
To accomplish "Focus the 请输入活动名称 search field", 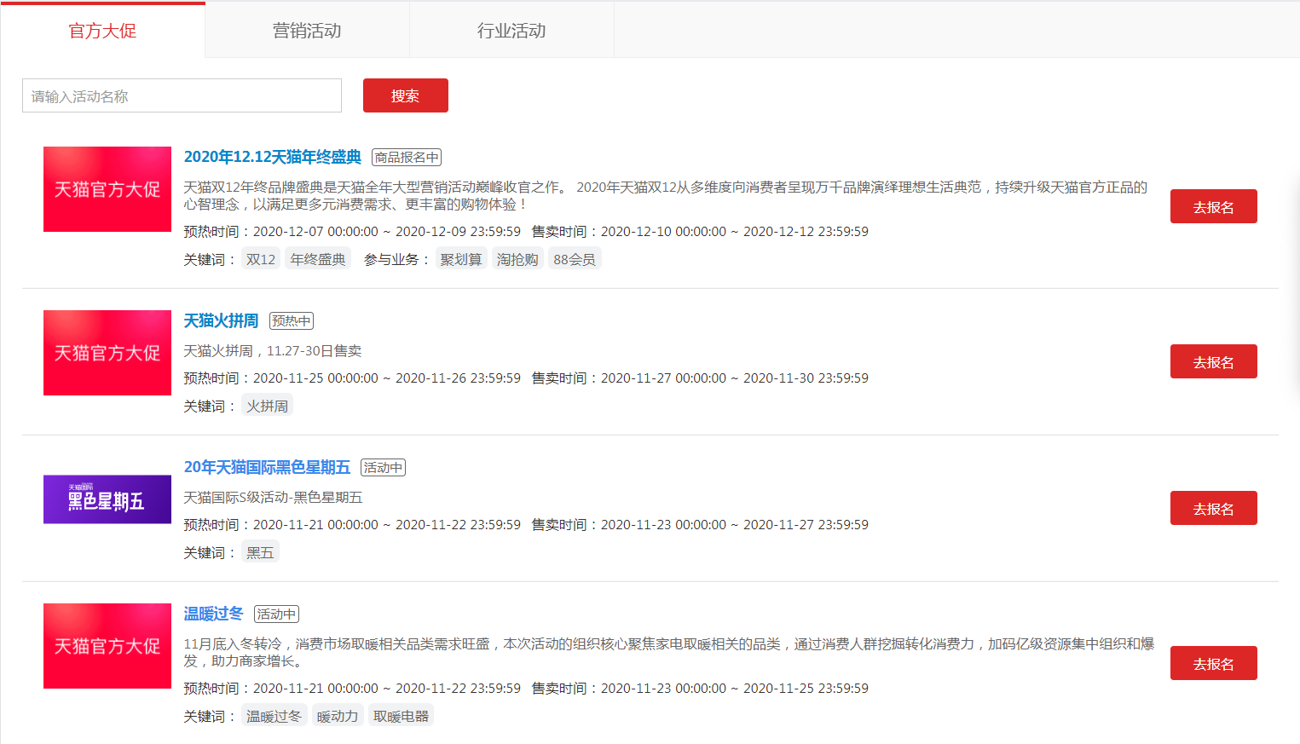I will point(182,95).
